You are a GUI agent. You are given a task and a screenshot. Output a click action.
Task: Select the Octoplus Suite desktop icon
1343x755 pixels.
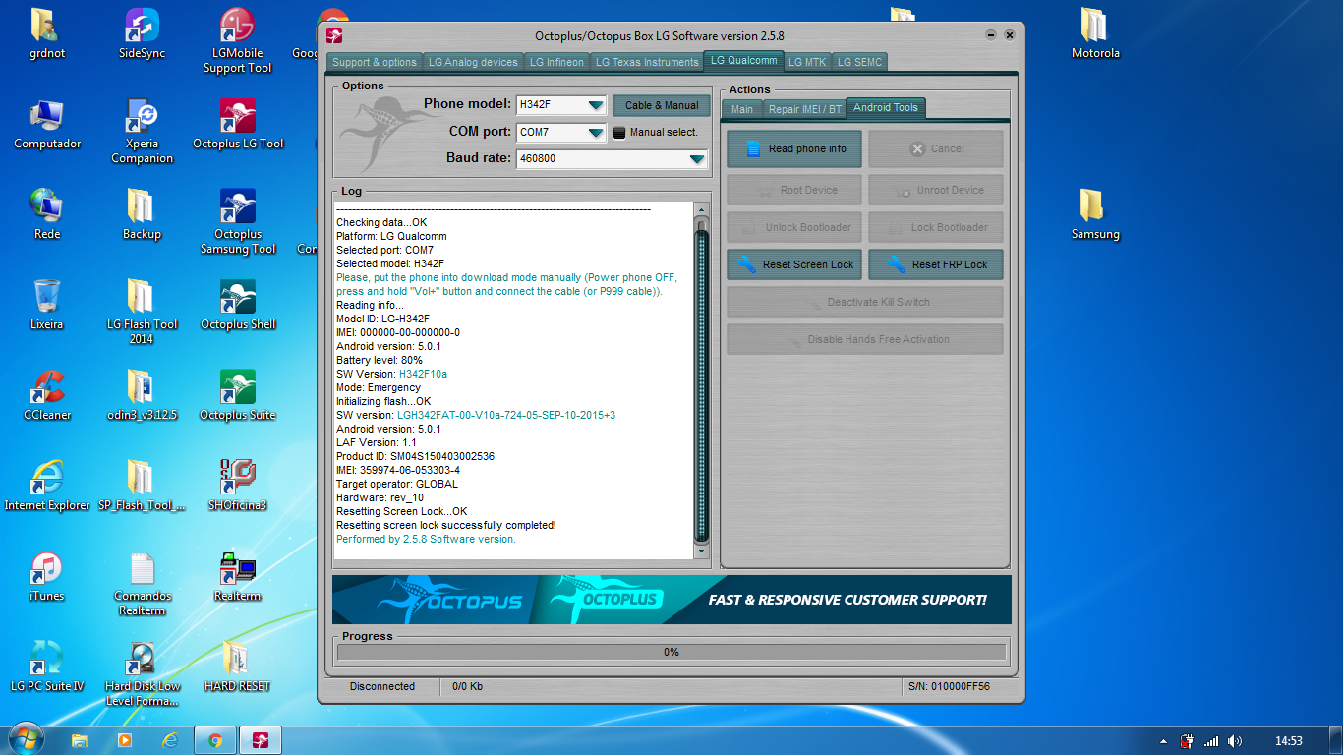coord(238,395)
